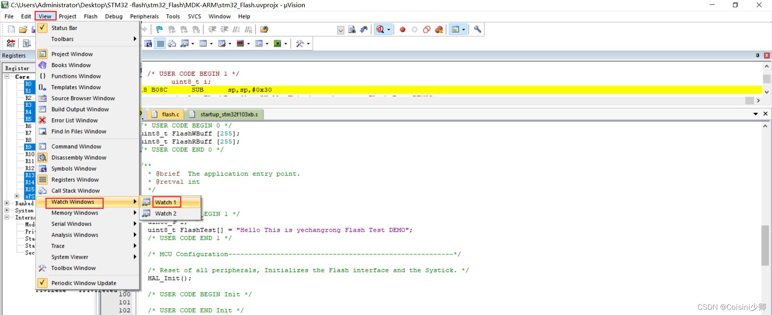Toggle Registers Window toolbar icon
Viewport: 772px width, 315px height.
tap(160, 43)
